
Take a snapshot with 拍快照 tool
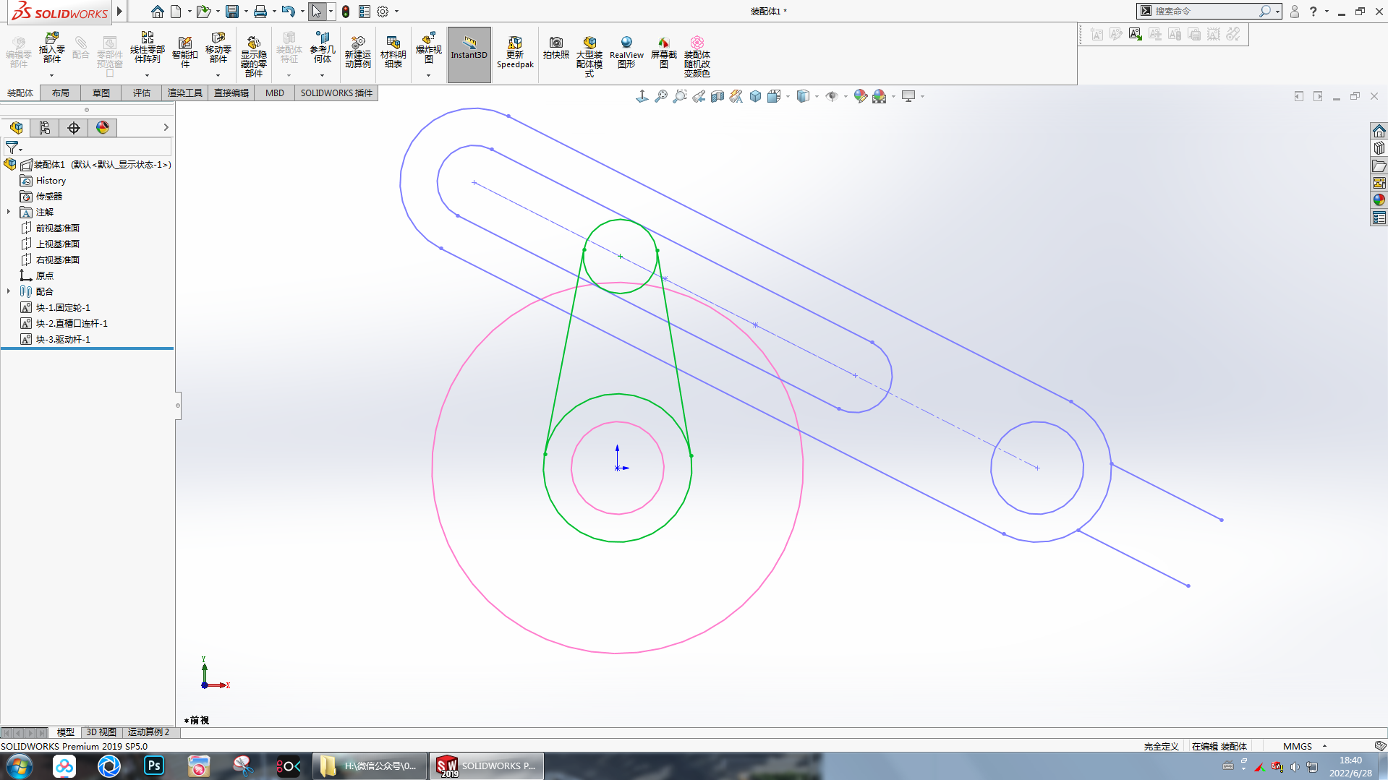click(556, 49)
